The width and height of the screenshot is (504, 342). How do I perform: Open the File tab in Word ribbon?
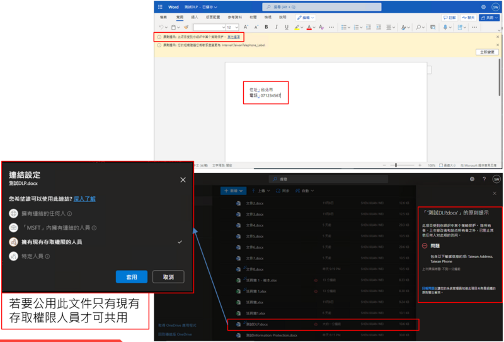(x=163, y=17)
